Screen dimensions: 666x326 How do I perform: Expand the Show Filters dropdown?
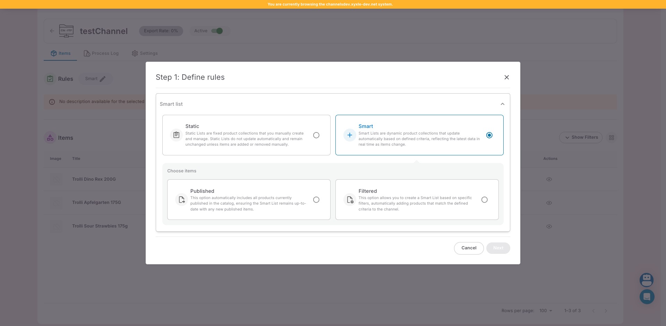(x=581, y=137)
